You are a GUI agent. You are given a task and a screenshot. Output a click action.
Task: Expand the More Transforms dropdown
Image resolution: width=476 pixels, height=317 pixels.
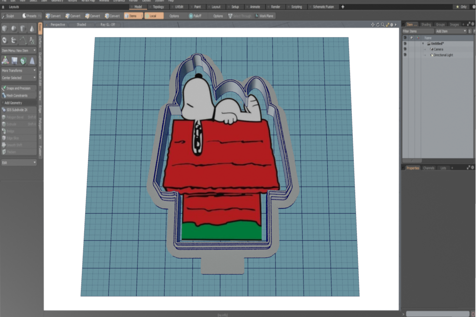tap(19, 70)
